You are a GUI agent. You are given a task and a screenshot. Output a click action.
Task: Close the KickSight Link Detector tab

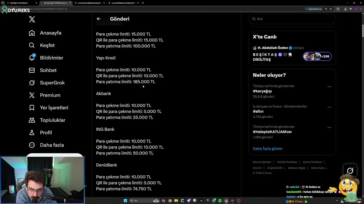pos(36,3)
